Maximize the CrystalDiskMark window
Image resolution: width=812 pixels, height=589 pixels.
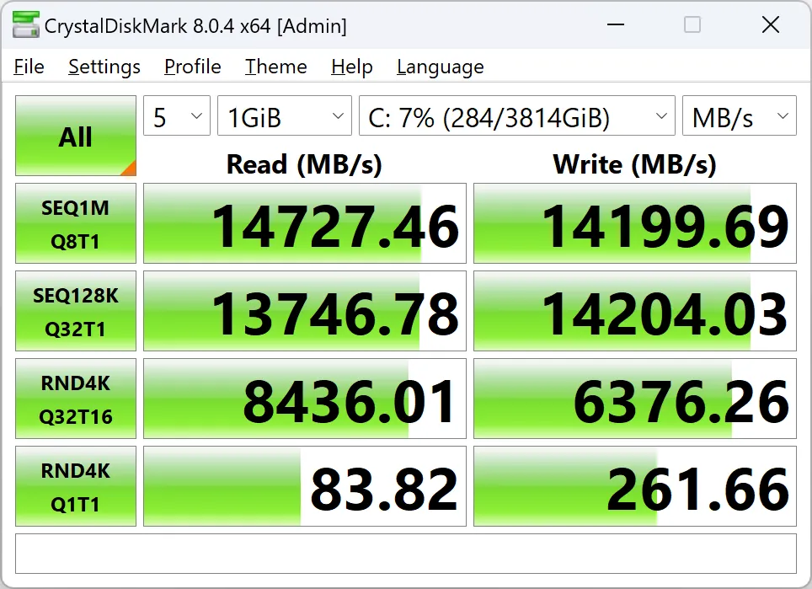click(x=692, y=25)
